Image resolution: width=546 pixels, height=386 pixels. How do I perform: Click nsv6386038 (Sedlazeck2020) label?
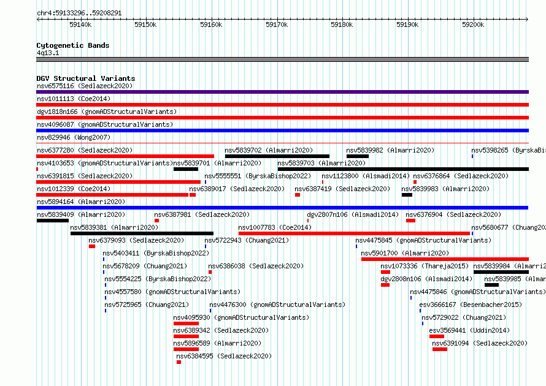point(256,266)
